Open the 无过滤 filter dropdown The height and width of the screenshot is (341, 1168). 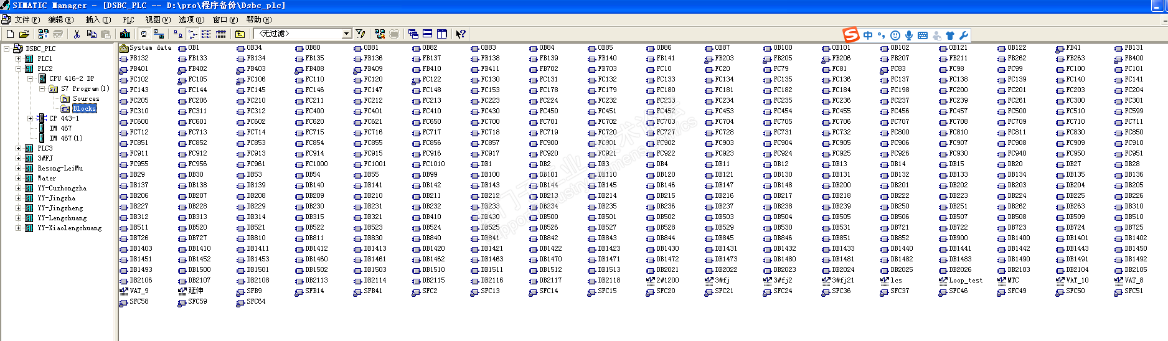click(x=347, y=34)
